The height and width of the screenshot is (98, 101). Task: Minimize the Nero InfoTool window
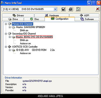pos(89,3)
